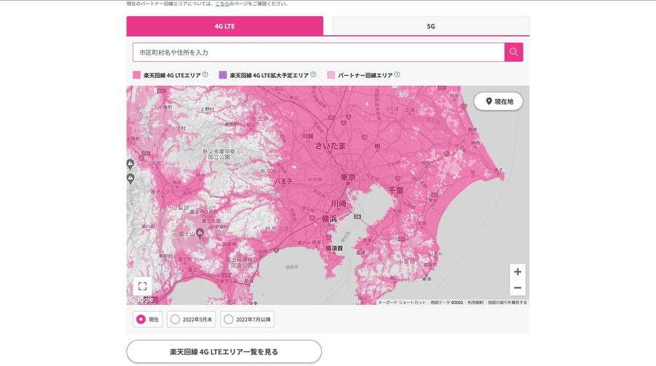Viewport: 656px width, 366px height.
Task: Click the 楽天回線 4G LTE拡大予定エリア legend text
Action: [270, 75]
